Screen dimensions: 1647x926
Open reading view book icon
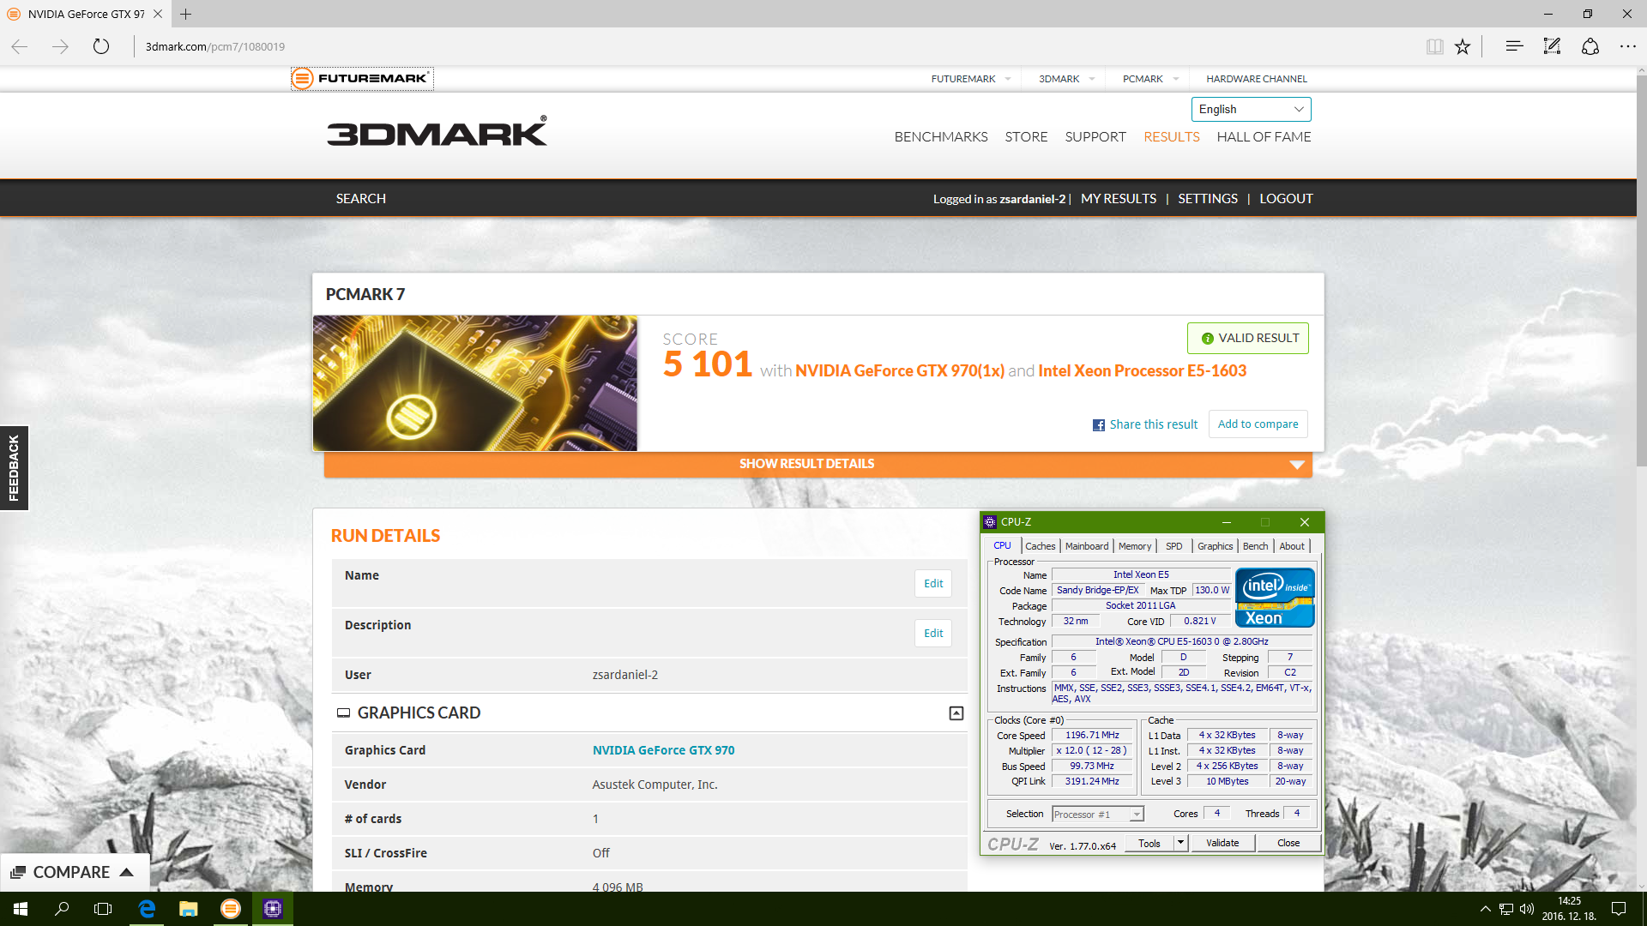(x=1434, y=46)
